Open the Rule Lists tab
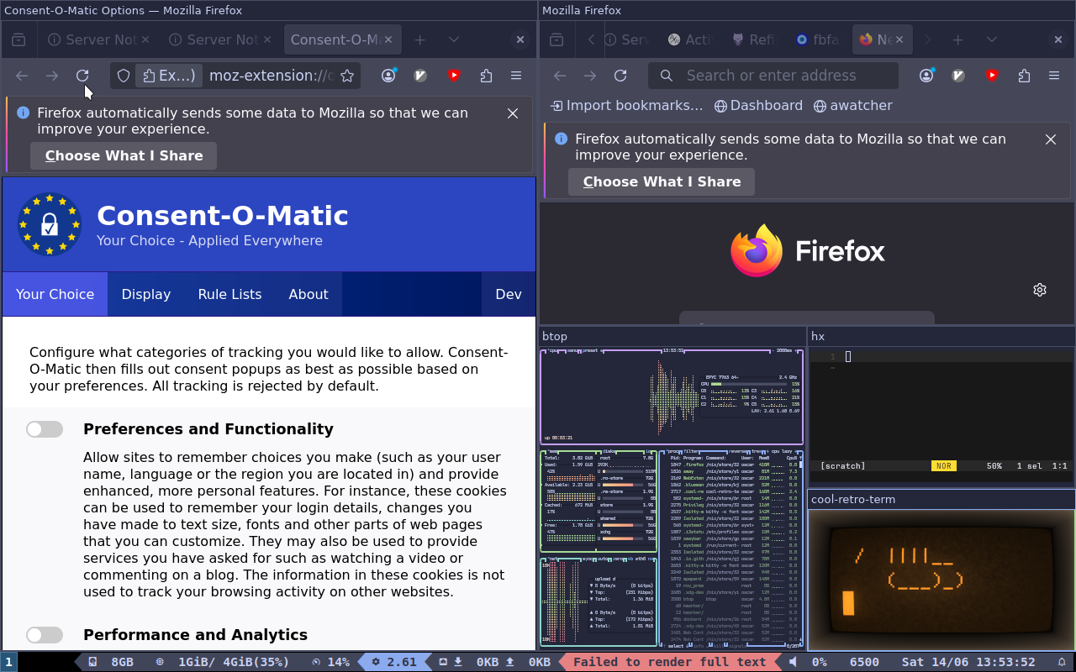Viewport: 1076px width, 672px height. 229,294
